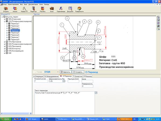This screenshot has height=121, width=161.
Task: Click the Припуск (мм) input field
Action: (73, 81)
